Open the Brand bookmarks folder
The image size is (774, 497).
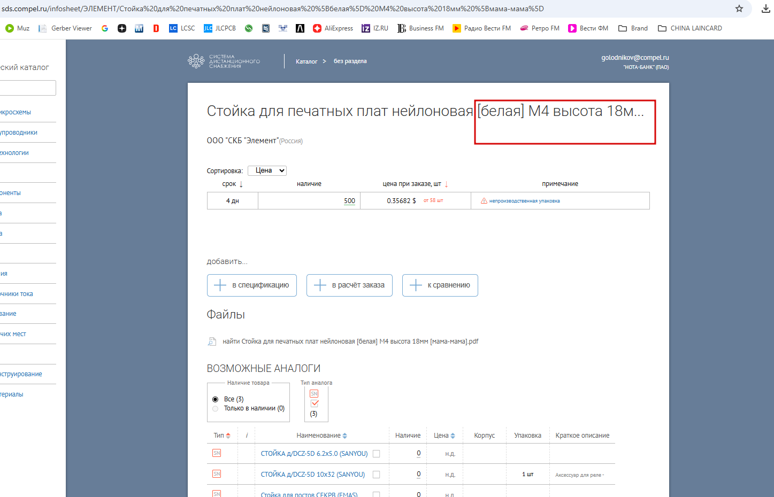[633, 28]
